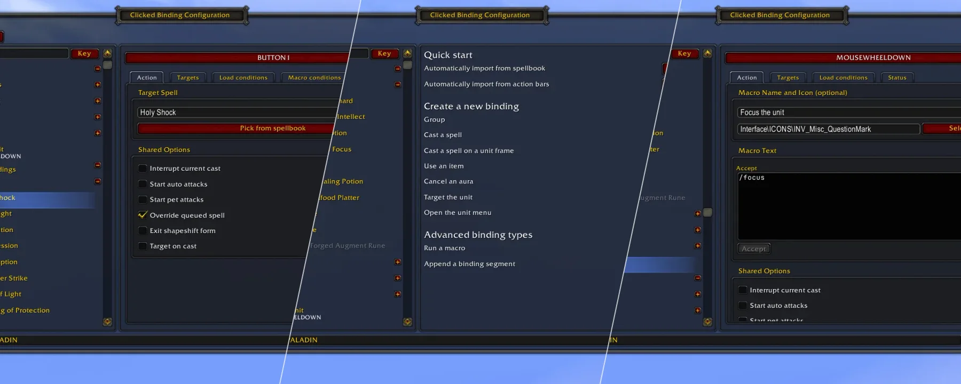Open Load conditions tab in MOUSEWHEELDOWN editor

pos(844,78)
